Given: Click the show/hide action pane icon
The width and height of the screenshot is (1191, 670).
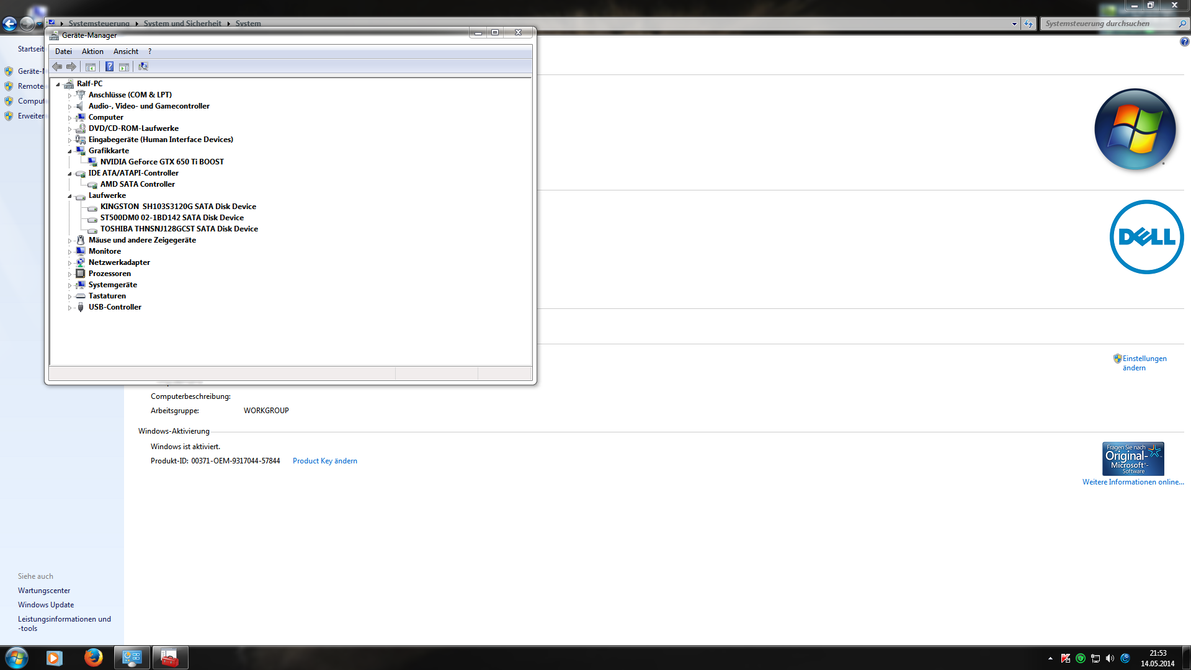Looking at the screenshot, I should point(124,66).
